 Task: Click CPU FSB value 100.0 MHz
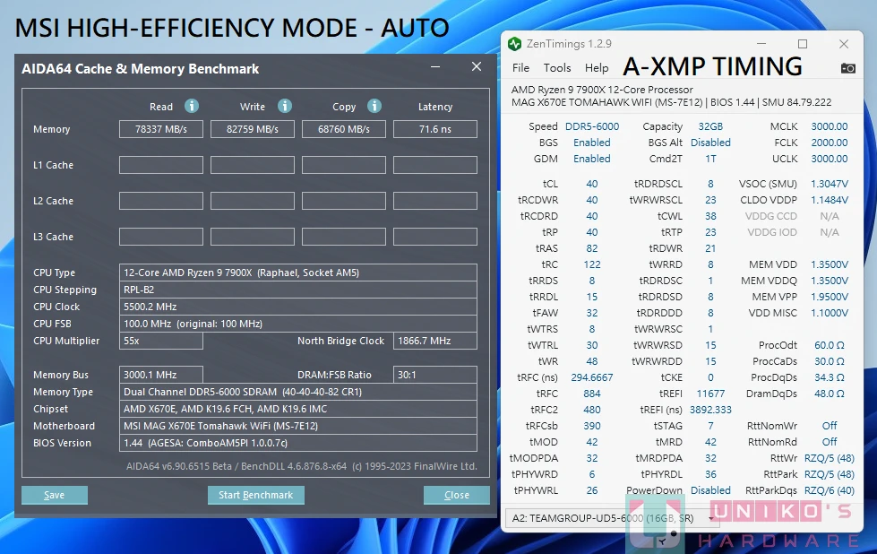(x=298, y=324)
